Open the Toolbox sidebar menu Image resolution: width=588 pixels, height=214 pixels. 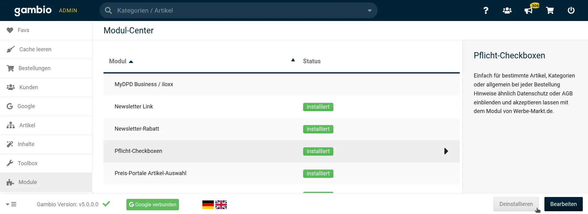[27, 163]
